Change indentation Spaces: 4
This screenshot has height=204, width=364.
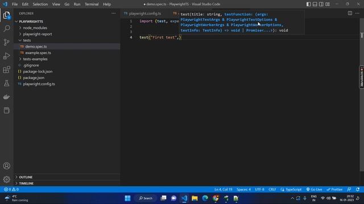[243, 189]
